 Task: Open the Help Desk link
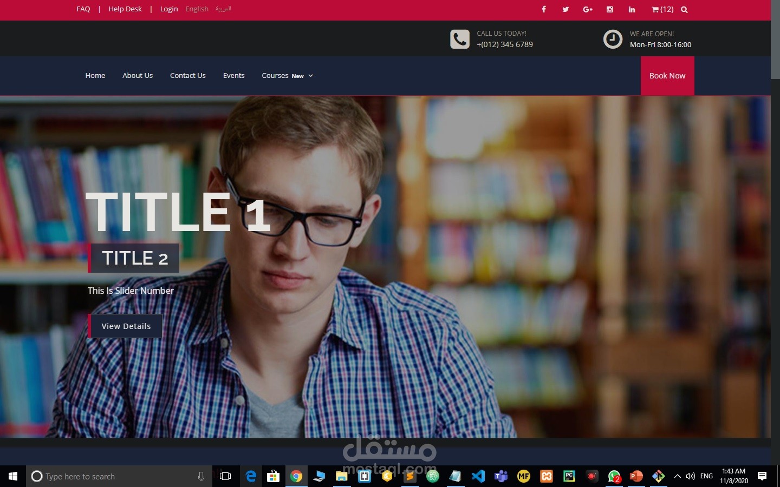pos(125,9)
